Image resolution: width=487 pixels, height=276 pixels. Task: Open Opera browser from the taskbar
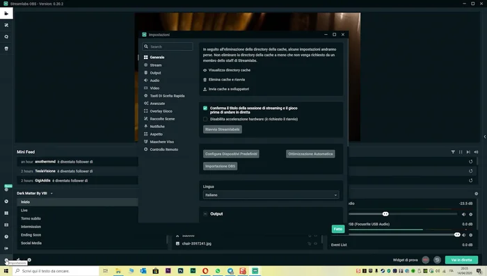205,271
